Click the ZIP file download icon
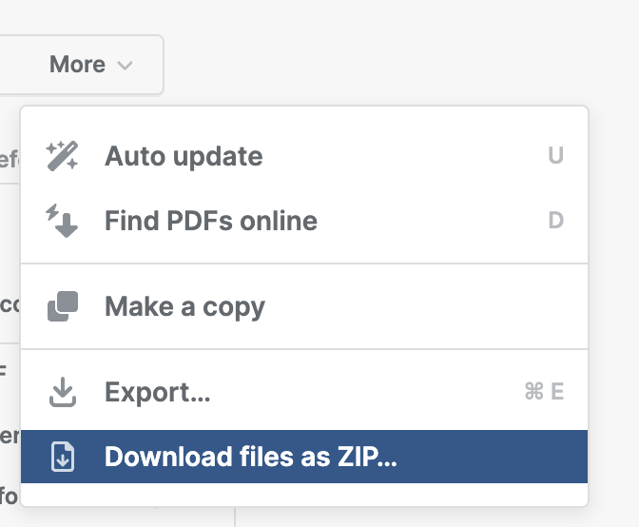This screenshot has height=527, width=639. click(62, 457)
